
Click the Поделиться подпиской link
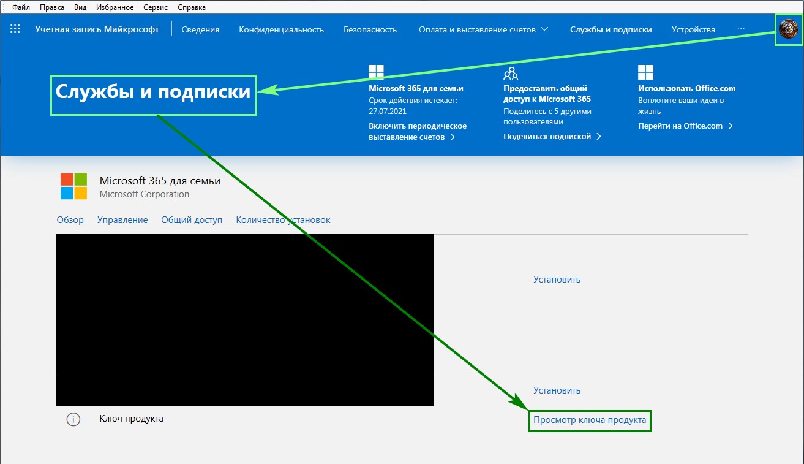[x=552, y=137]
